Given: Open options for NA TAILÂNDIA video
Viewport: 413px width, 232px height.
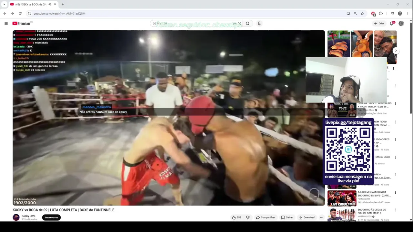Looking at the screenshot, I should (395, 175).
